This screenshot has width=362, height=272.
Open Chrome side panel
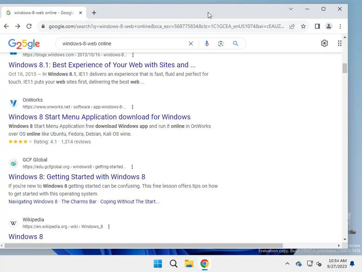coord(317,26)
